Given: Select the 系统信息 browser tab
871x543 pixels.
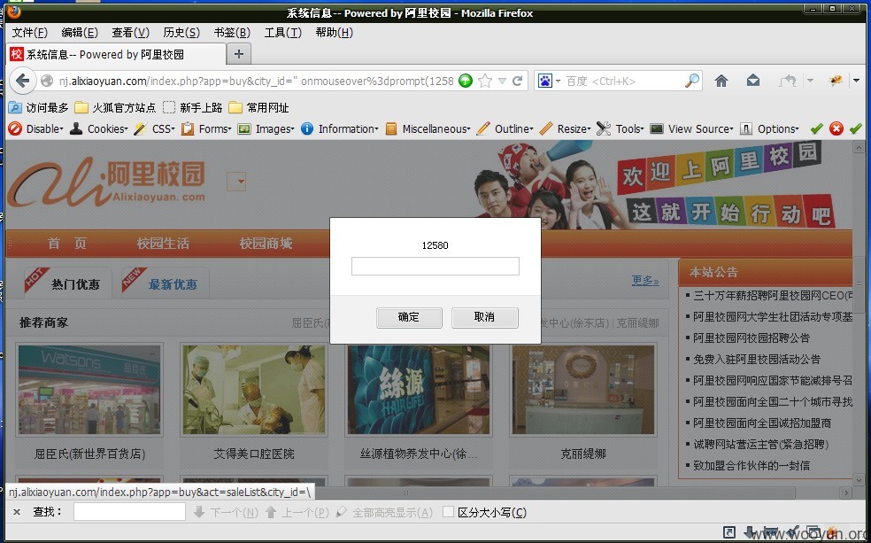Looking at the screenshot, I should (x=117, y=54).
